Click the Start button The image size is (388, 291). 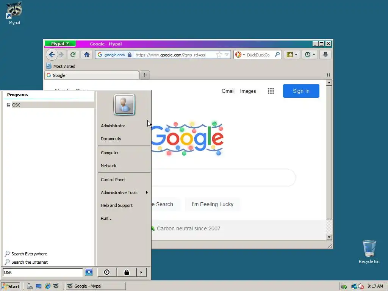click(x=11, y=286)
